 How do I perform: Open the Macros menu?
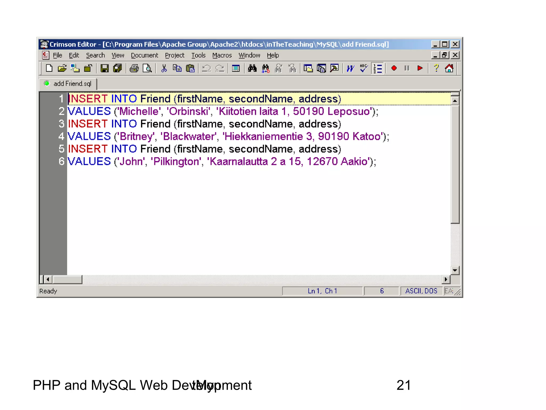click(x=222, y=55)
